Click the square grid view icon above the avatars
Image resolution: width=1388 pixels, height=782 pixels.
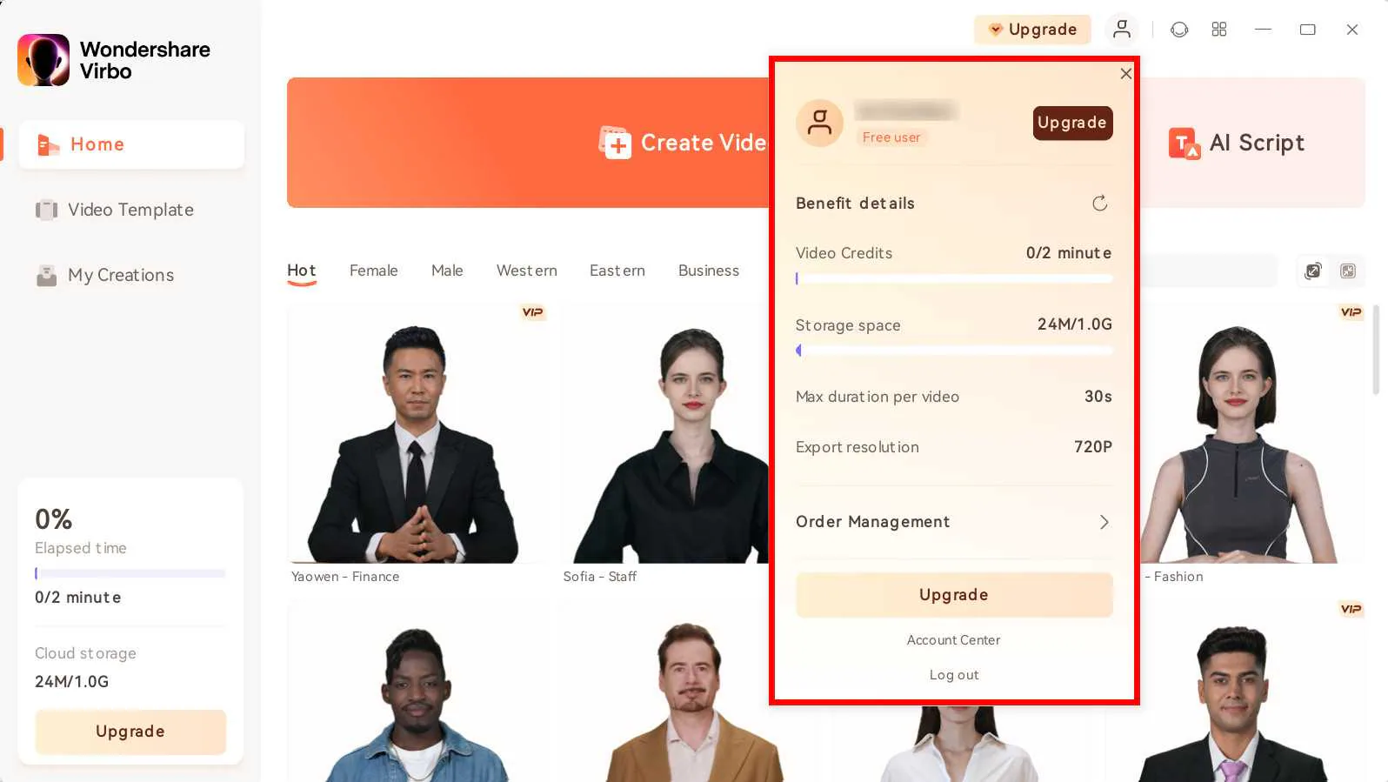(x=1348, y=271)
